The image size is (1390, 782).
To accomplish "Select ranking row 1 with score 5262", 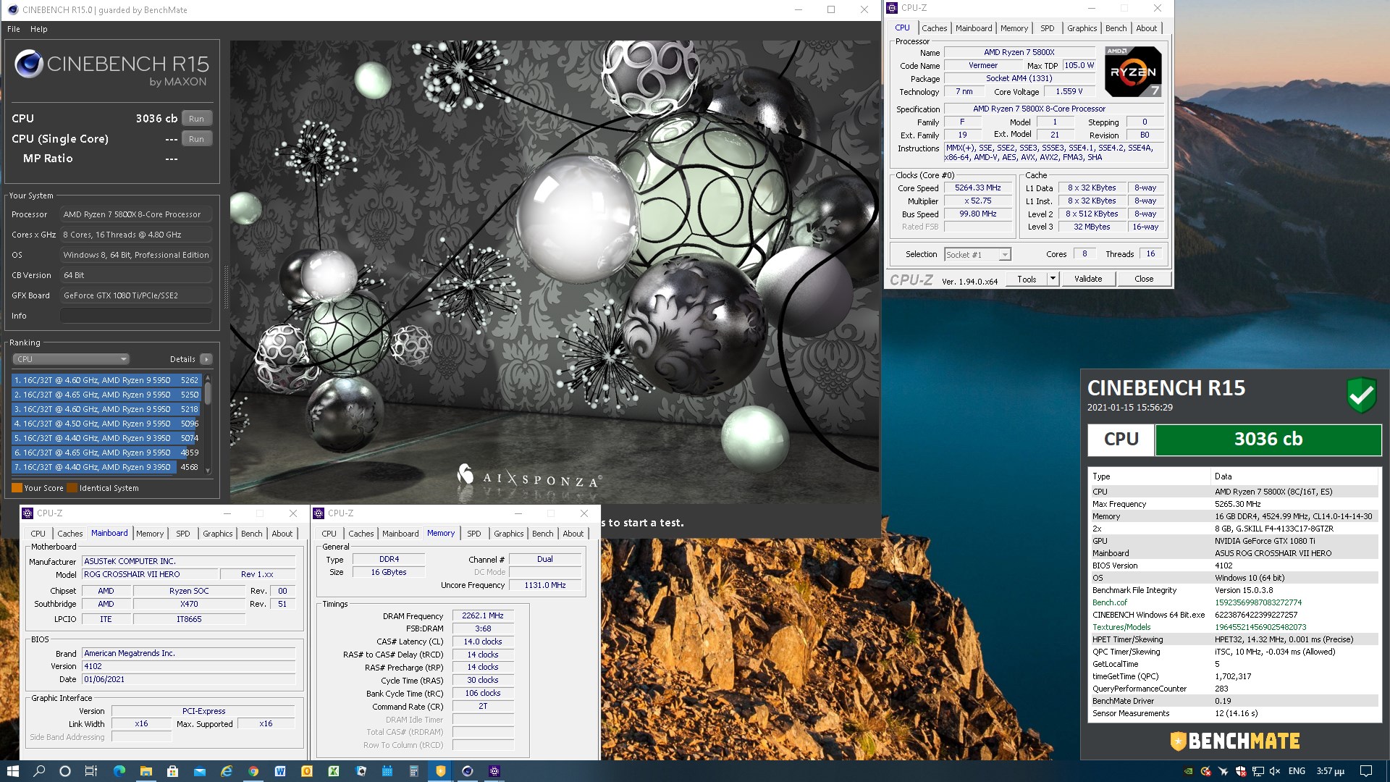I will pyautogui.click(x=106, y=380).
